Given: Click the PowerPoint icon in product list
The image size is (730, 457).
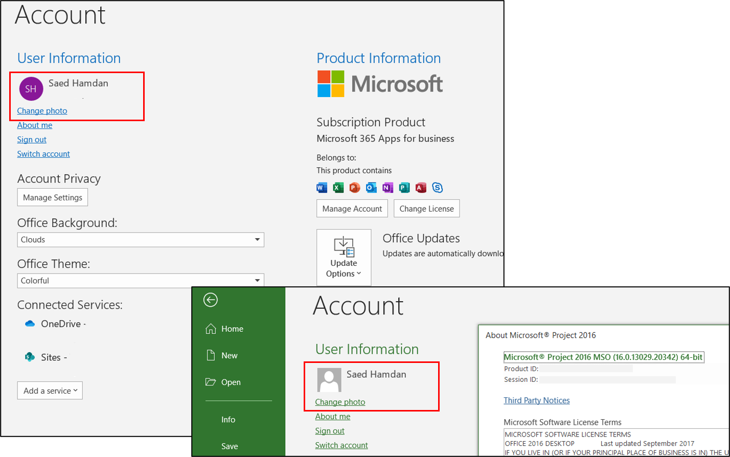Looking at the screenshot, I should [x=354, y=188].
